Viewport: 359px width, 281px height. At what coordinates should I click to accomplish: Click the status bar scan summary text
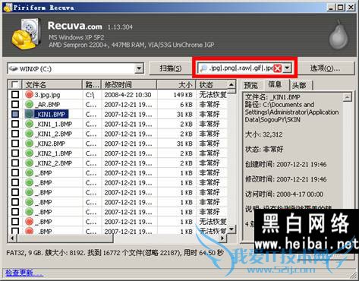pos(115,253)
